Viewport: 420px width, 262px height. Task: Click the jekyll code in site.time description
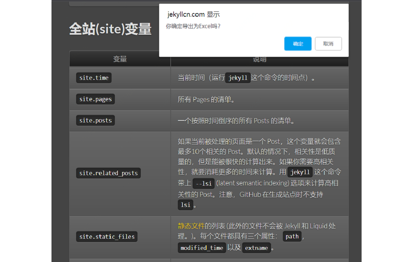tap(238, 78)
